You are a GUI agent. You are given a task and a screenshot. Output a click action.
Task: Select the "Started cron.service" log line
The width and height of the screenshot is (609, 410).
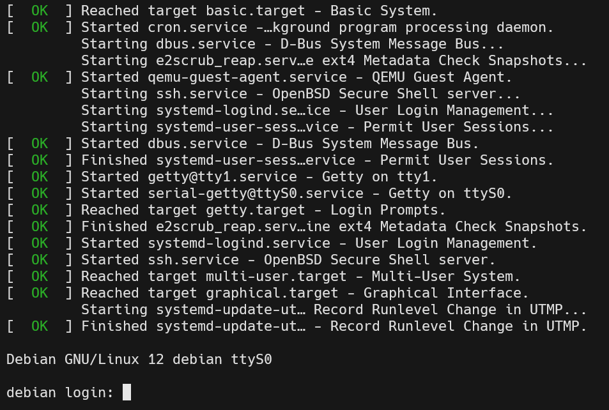point(317,27)
